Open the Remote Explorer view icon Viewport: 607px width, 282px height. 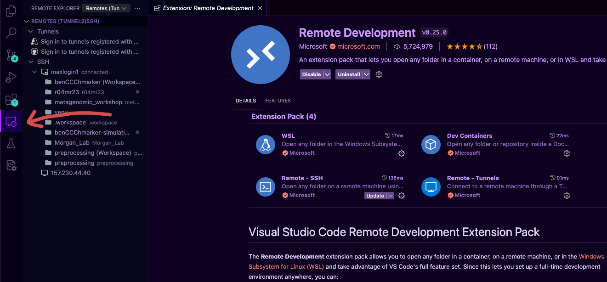tap(11, 122)
